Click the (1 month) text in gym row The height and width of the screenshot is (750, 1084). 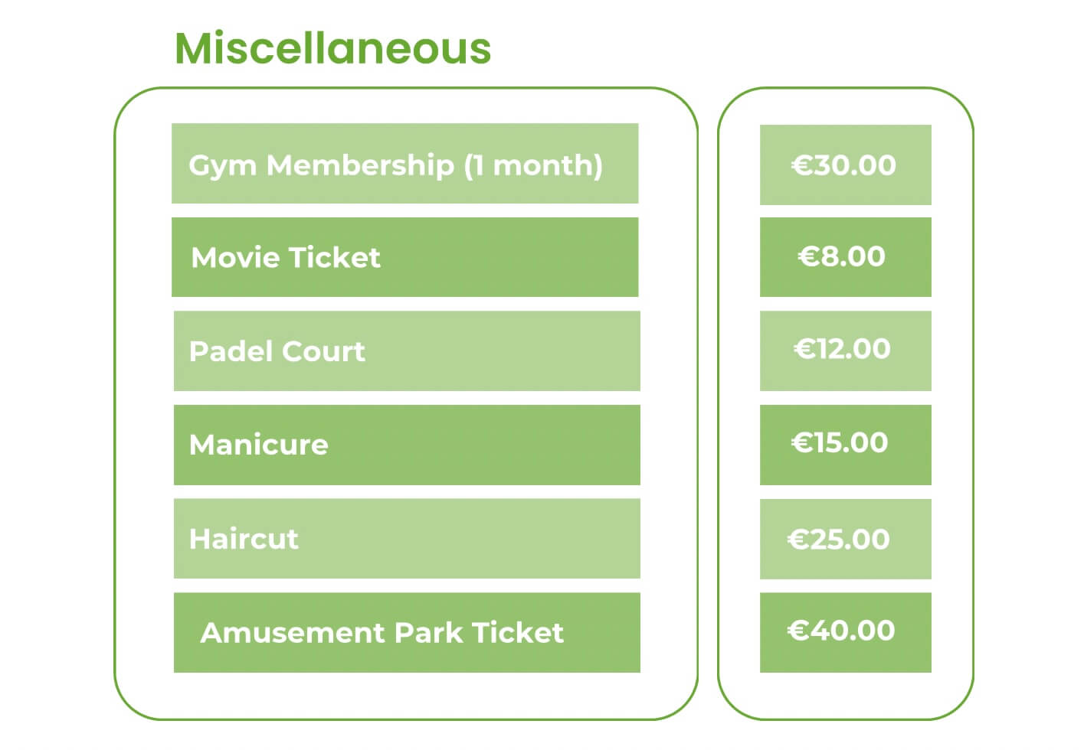pos(533,165)
